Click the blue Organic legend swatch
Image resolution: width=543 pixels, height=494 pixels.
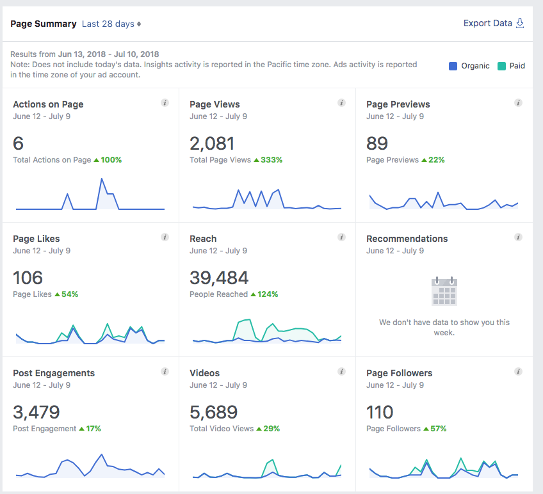453,66
